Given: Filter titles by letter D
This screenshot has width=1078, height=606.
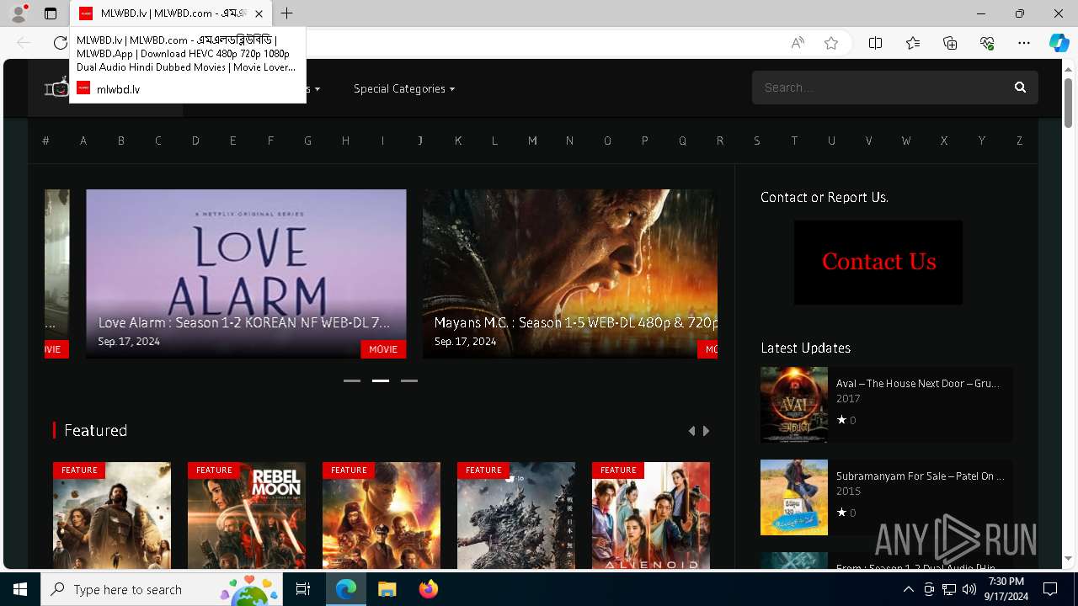Looking at the screenshot, I should (195, 141).
